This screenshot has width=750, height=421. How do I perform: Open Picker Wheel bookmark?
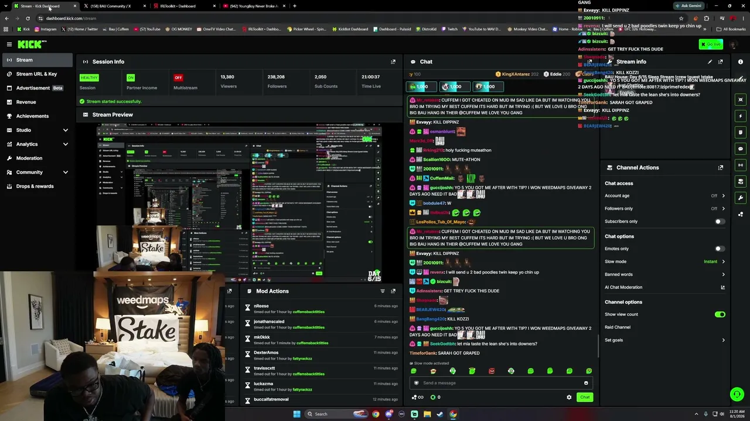click(306, 29)
